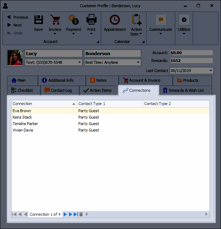Expand the Payment dropdown arrow

[73, 34]
